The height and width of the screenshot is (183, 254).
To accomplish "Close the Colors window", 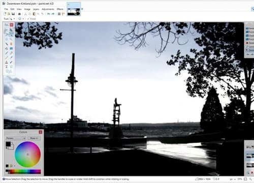I will point(41,132).
